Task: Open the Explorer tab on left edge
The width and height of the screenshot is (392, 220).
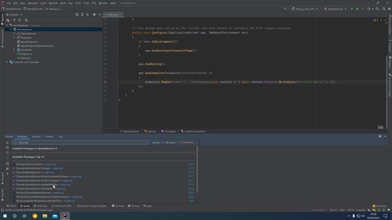Action: [x=2, y=19]
